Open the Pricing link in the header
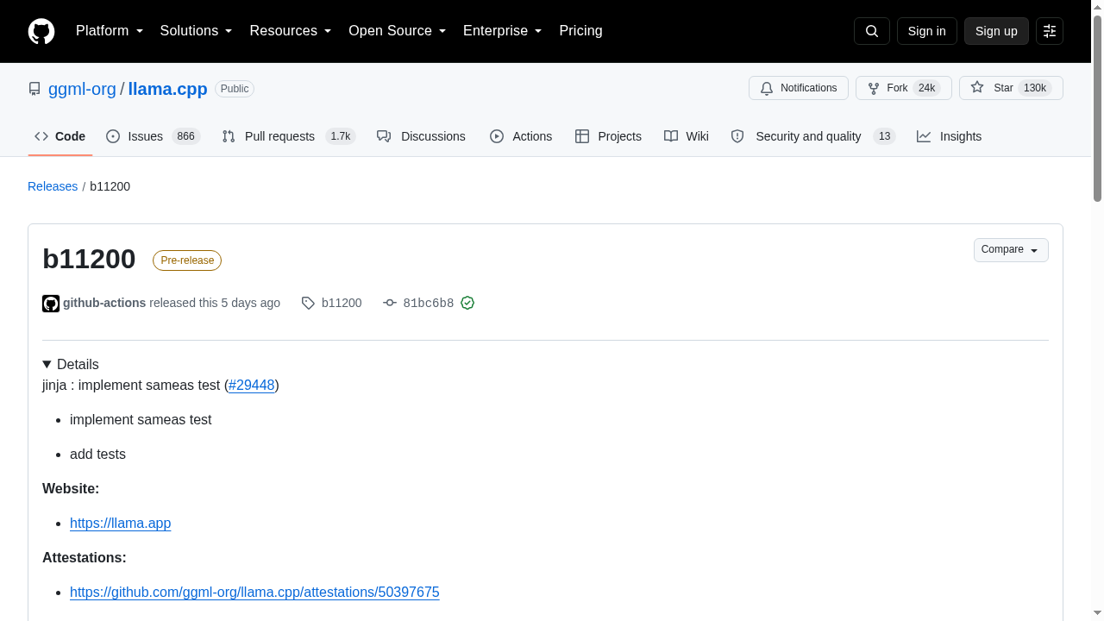Image resolution: width=1104 pixels, height=621 pixels. [580, 31]
